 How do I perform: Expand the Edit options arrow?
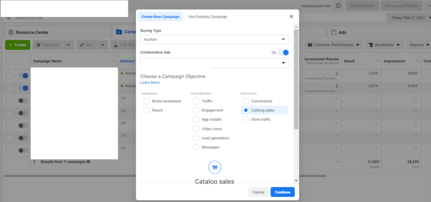click(103, 45)
